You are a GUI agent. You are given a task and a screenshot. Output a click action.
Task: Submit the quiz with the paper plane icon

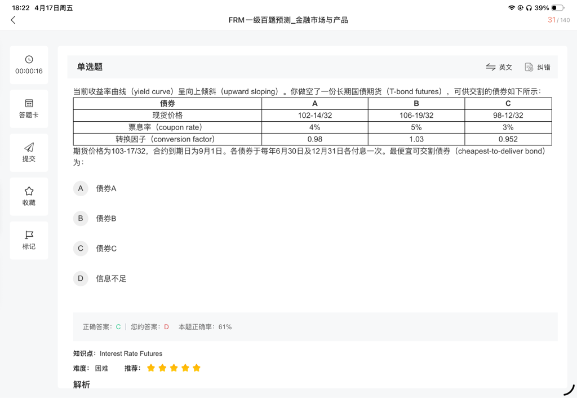pyautogui.click(x=29, y=152)
